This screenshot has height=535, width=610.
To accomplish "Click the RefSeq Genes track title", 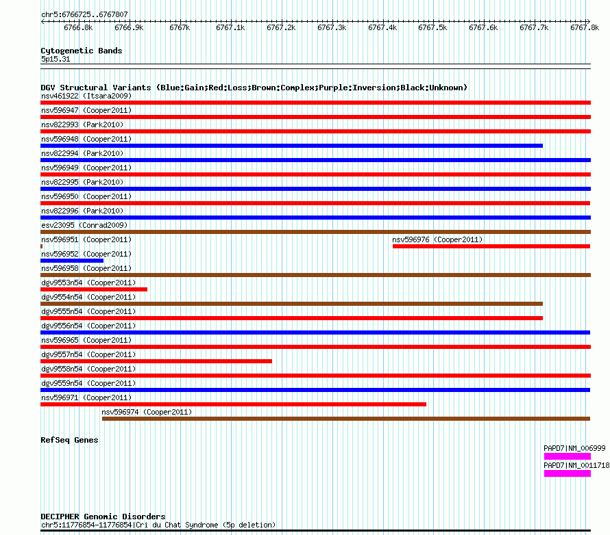I will [69, 440].
